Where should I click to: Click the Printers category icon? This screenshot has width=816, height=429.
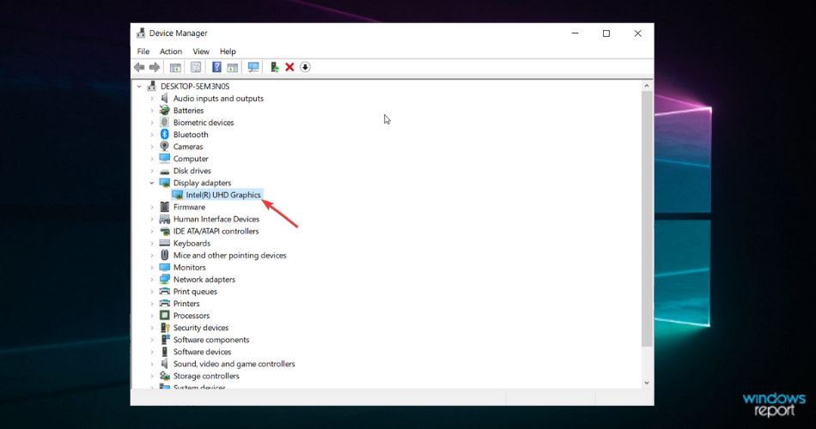pos(164,303)
